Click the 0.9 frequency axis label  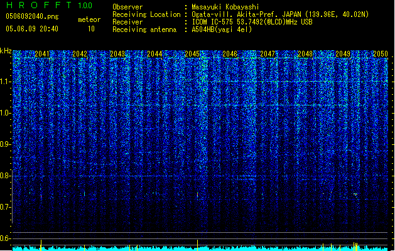(x=6, y=144)
